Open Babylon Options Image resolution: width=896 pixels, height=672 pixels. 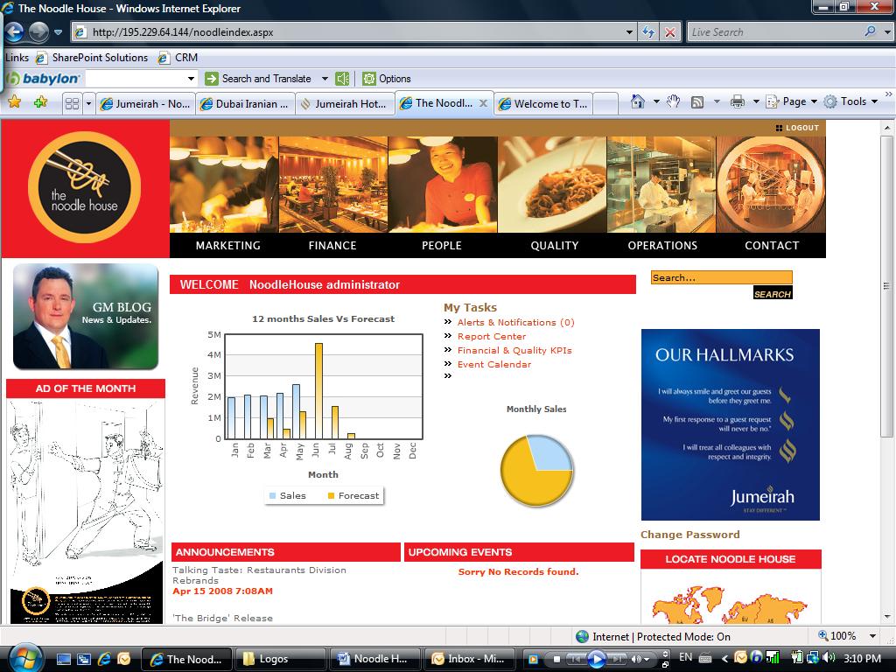click(x=387, y=79)
